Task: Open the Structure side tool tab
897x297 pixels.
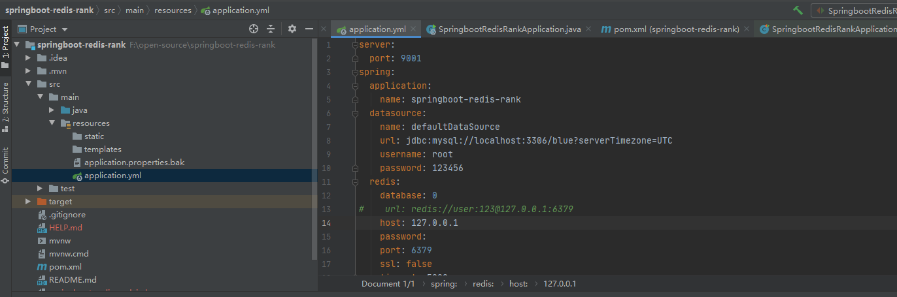Action: tap(5, 106)
